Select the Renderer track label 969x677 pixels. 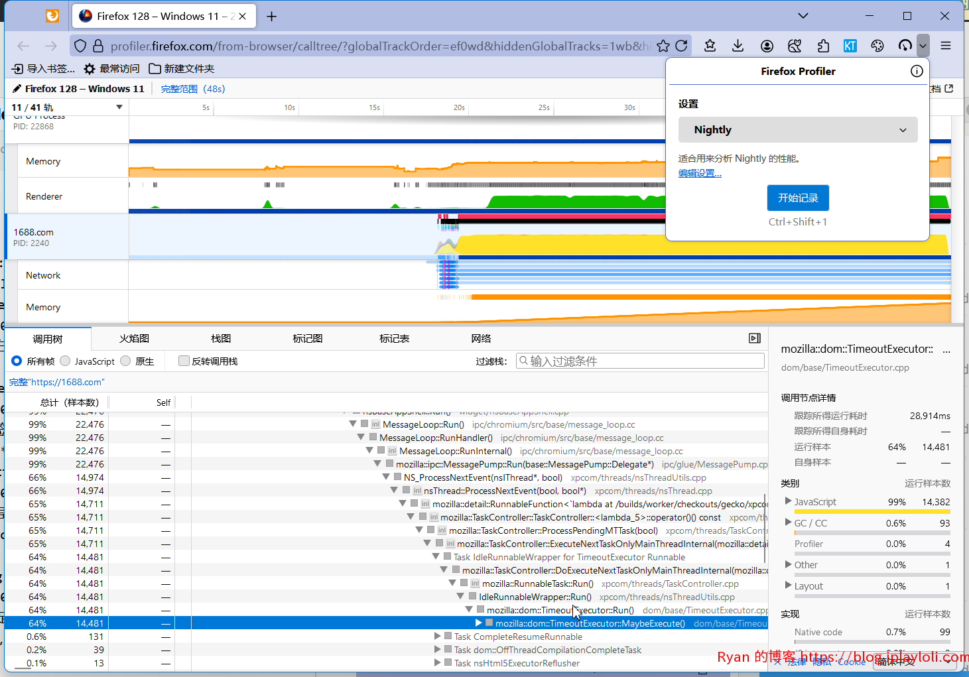click(x=44, y=196)
